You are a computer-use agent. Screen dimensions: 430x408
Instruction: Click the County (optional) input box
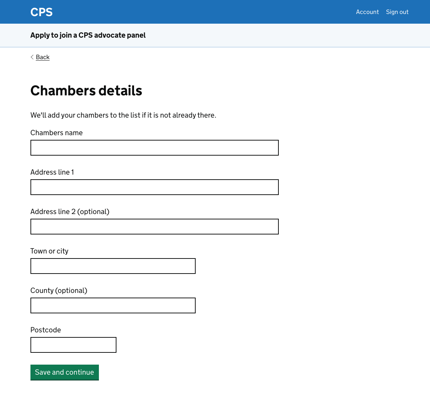tap(113, 305)
